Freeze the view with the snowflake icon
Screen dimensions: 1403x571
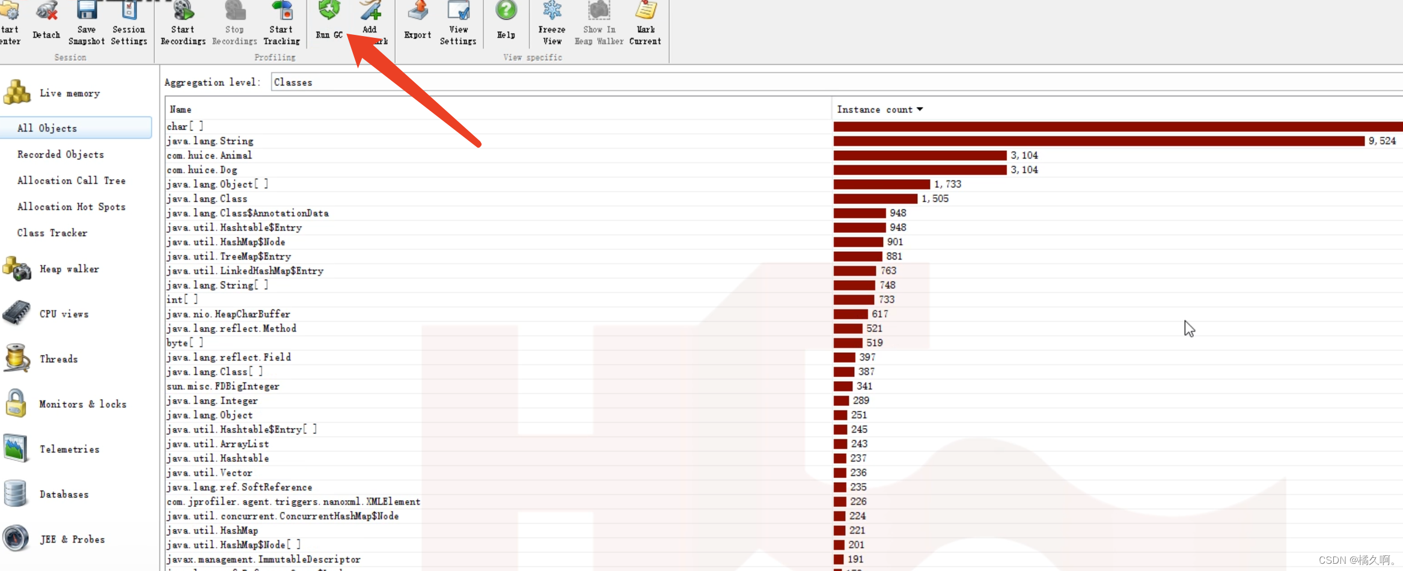point(552,10)
